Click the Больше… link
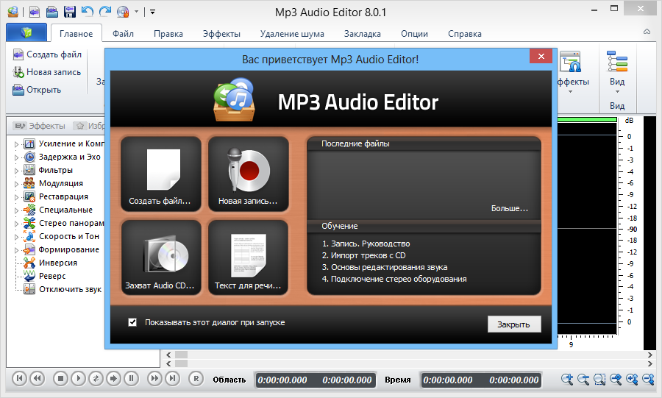 coord(509,208)
